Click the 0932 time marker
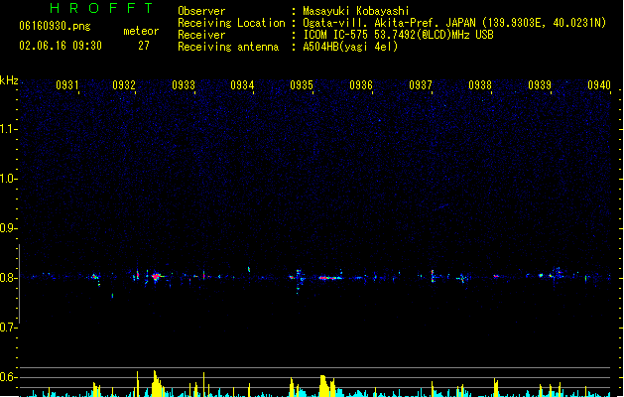The width and height of the screenshot is (624, 397). pyautogui.click(x=124, y=85)
